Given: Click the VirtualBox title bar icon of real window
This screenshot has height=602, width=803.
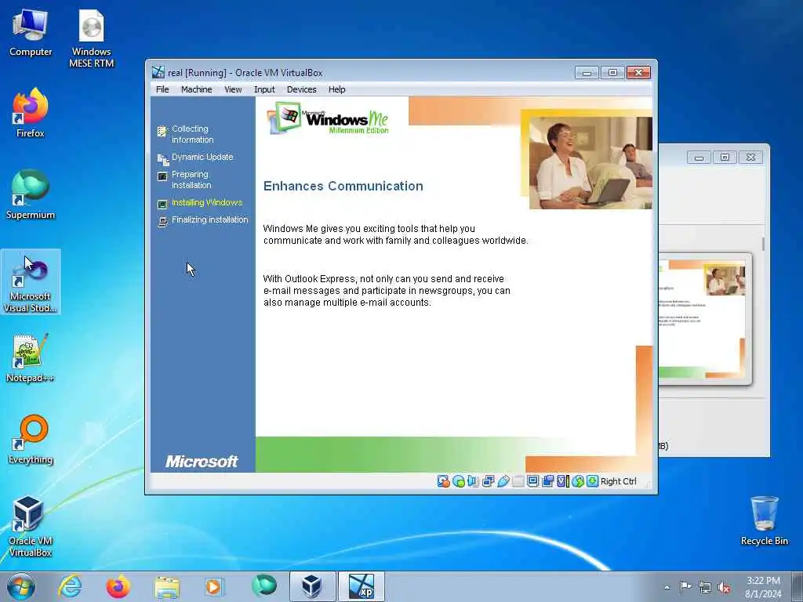Looking at the screenshot, I should click(x=158, y=72).
